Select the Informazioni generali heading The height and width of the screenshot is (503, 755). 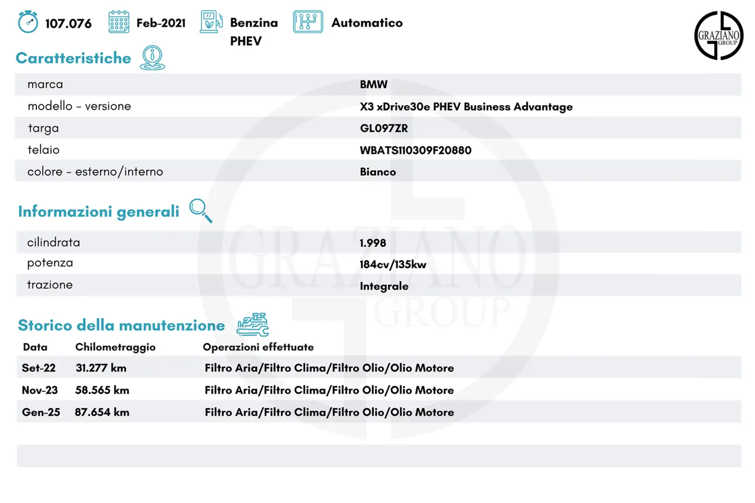point(98,211)
